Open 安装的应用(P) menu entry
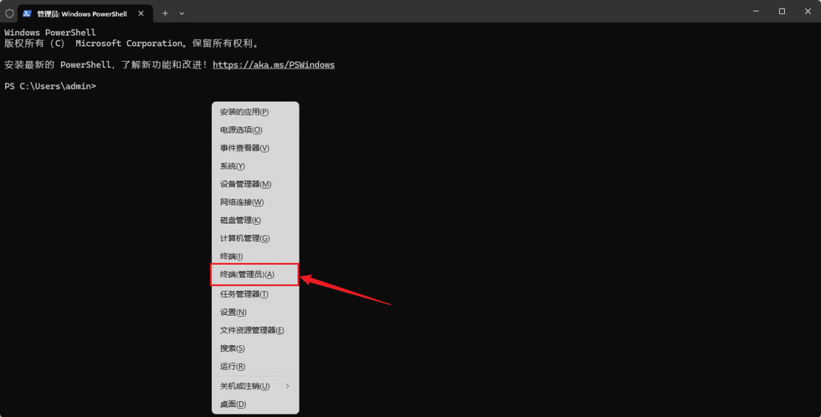The height and width of the screenshot is (417, 821). point(244,112)
